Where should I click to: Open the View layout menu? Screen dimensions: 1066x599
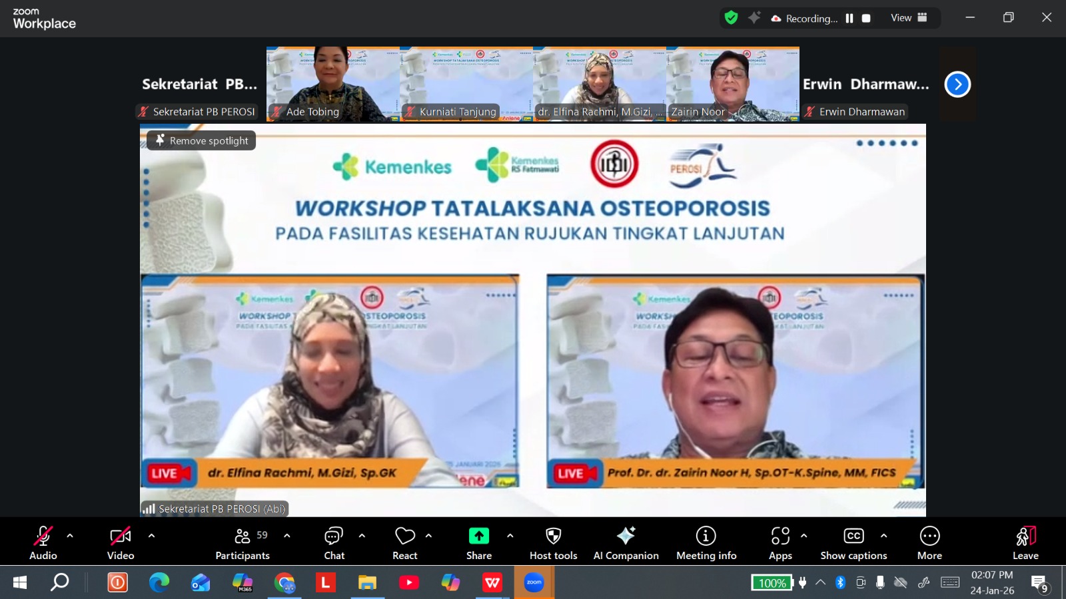[909, 18]
